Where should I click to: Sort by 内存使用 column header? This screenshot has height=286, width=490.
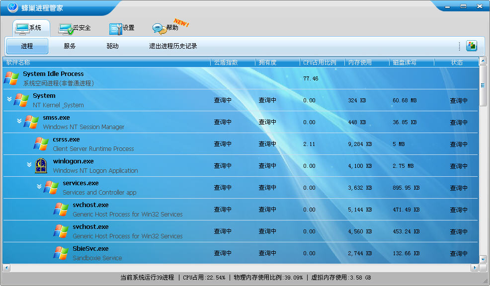click(367, 63)
